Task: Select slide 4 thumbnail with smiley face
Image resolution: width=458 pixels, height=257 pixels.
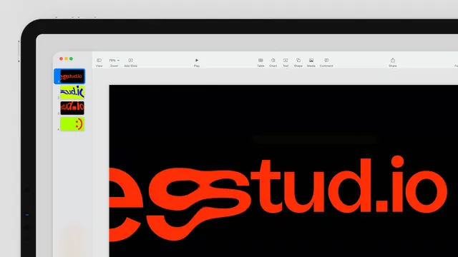Action: (x=72, y=124)
